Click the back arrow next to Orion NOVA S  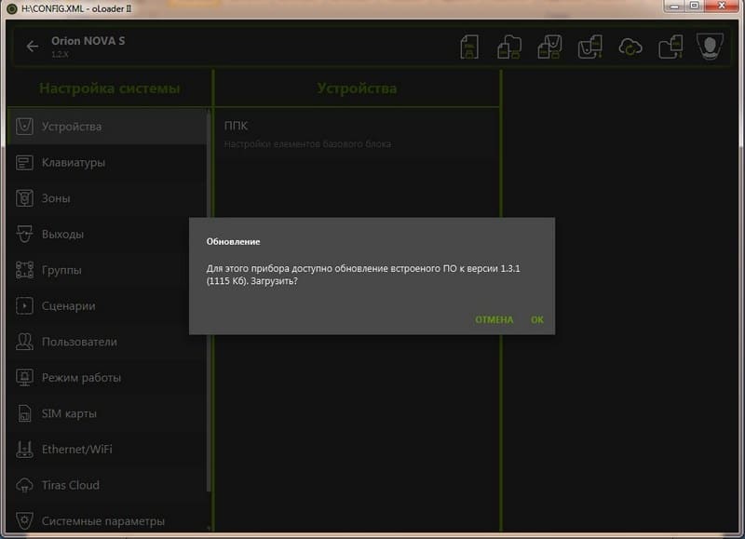pos(33,47)
